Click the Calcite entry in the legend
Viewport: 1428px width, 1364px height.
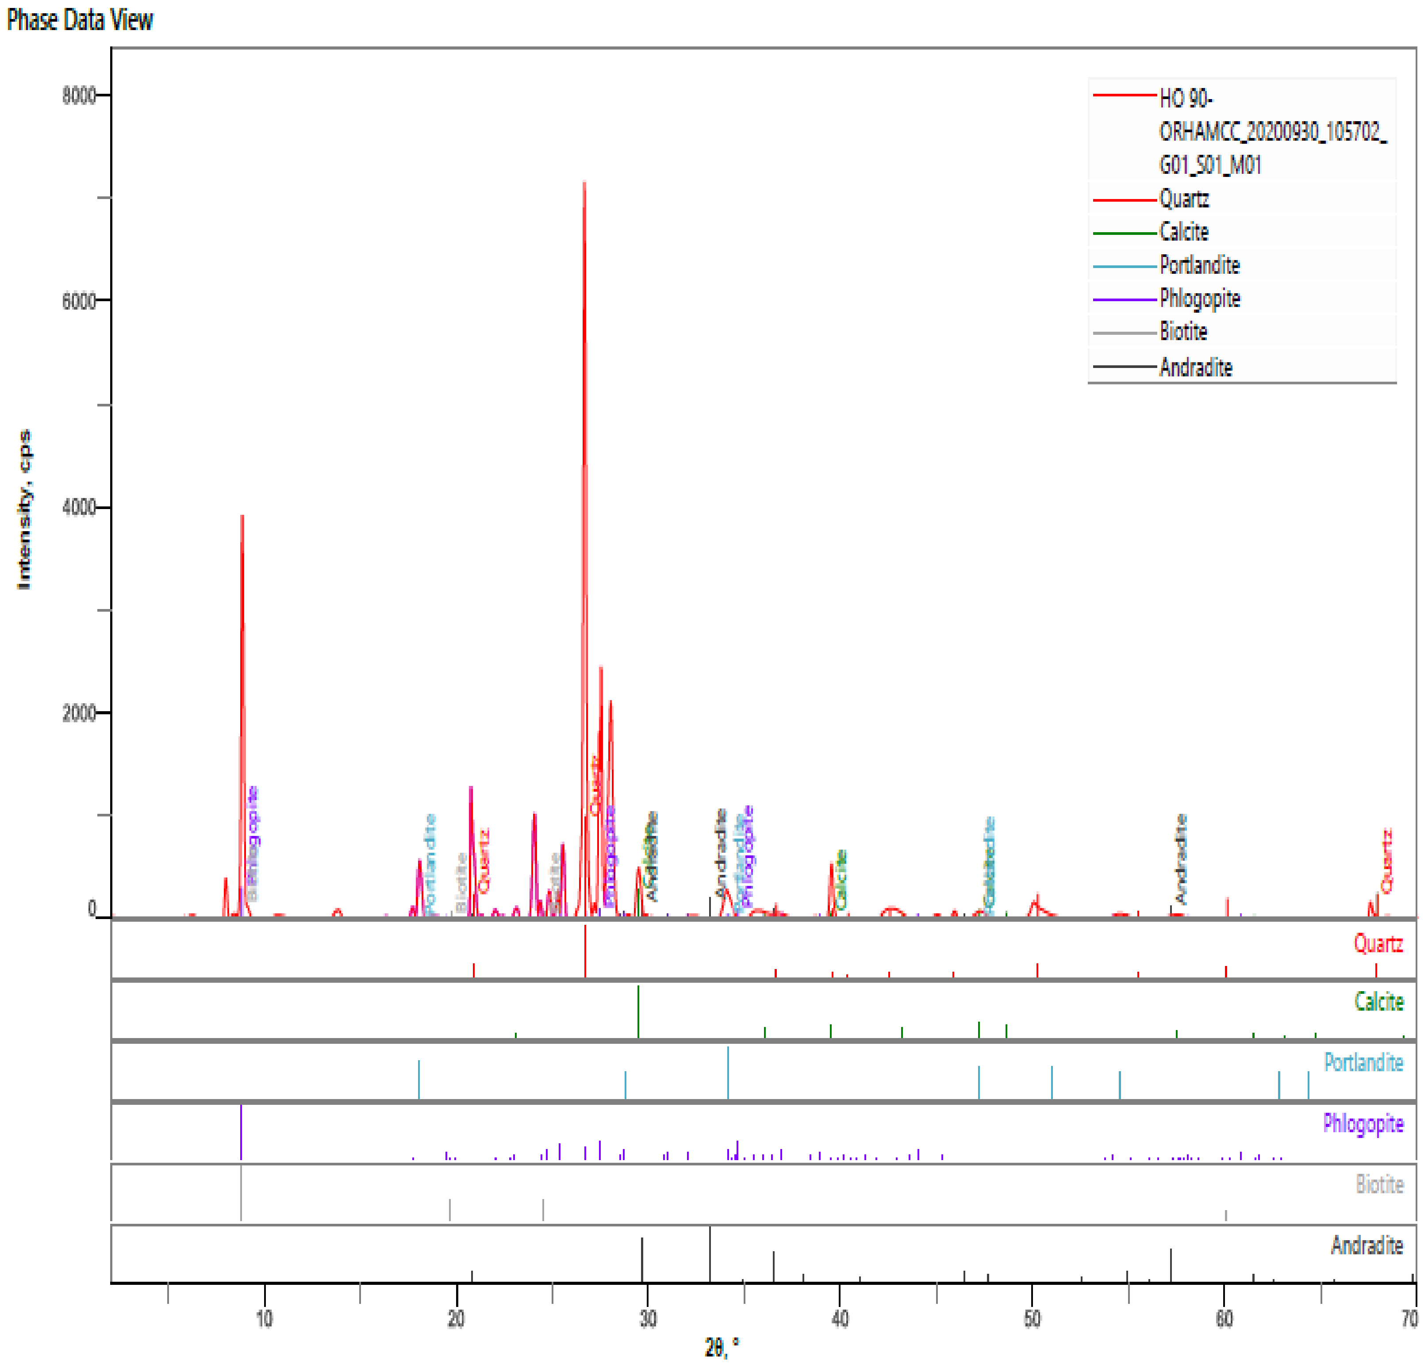click(1184, 232)
